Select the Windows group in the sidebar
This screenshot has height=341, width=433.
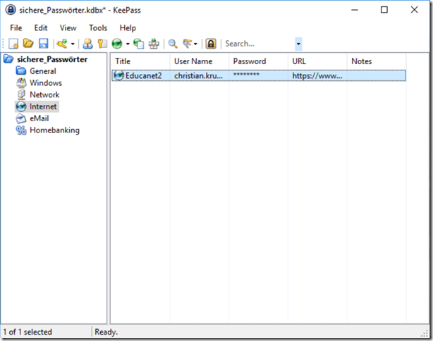(45, 83)
